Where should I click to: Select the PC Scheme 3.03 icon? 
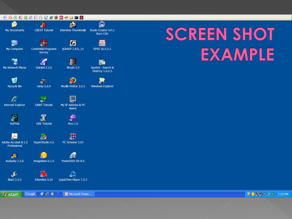click(73, 139)
